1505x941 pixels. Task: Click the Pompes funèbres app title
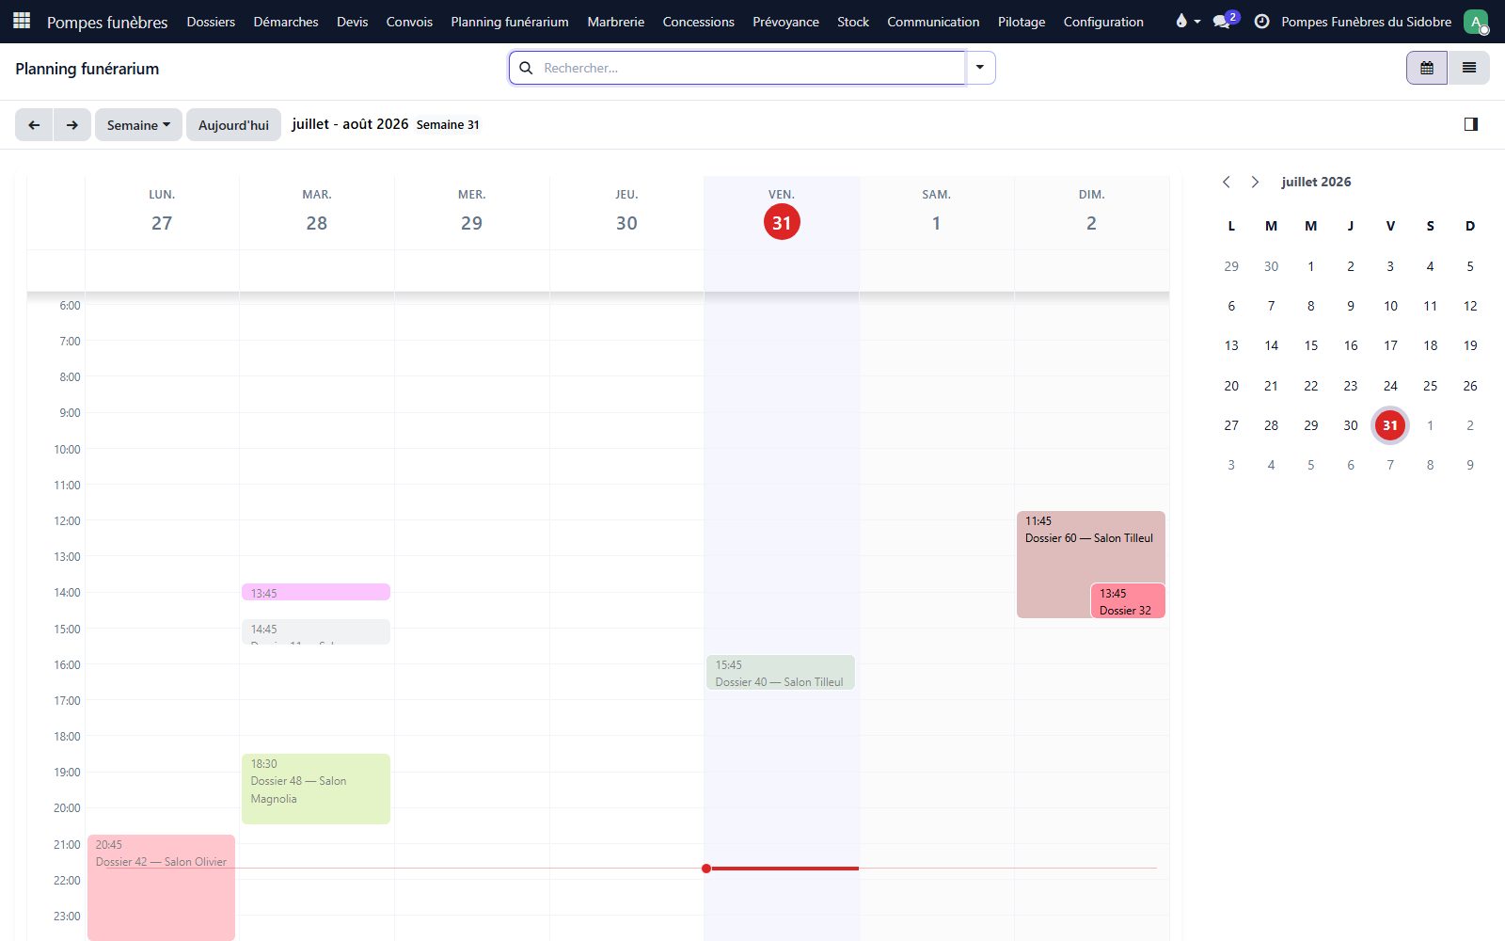(x=107, y=22)
